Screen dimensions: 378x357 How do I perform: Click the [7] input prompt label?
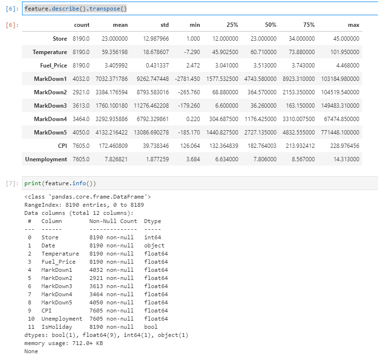(12, 183)
